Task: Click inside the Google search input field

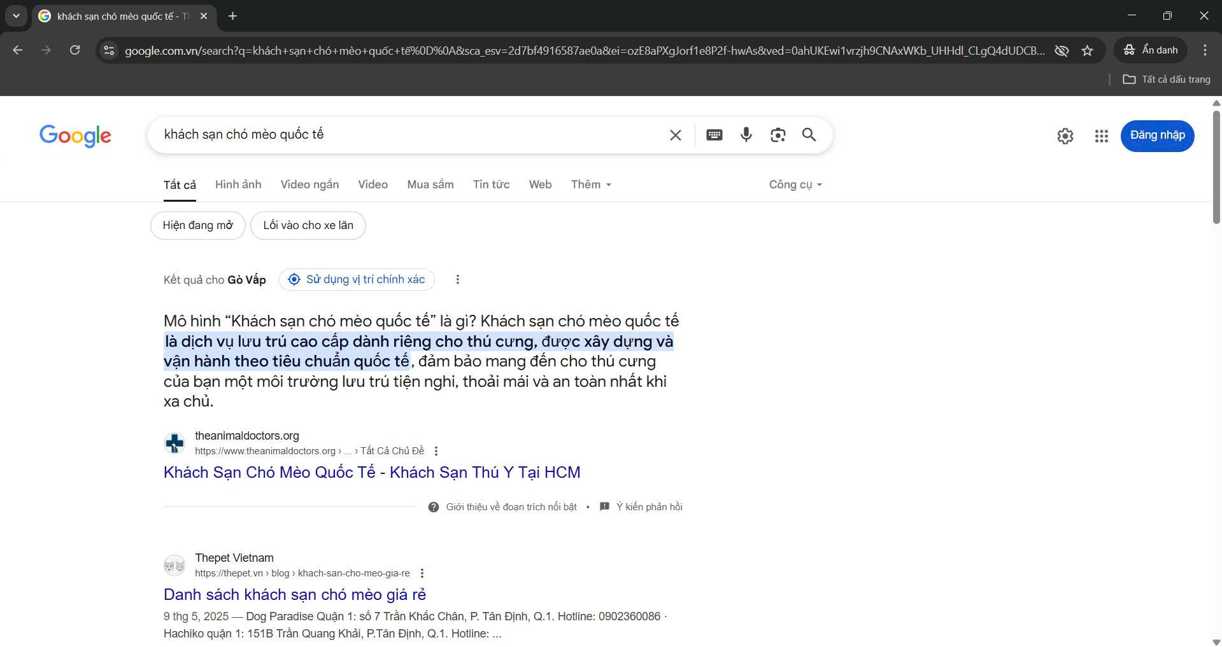Action: point(408,135)
